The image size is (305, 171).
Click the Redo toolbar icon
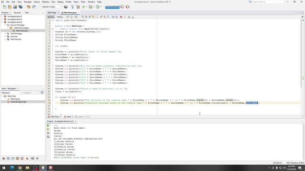(x=34, y=7)
